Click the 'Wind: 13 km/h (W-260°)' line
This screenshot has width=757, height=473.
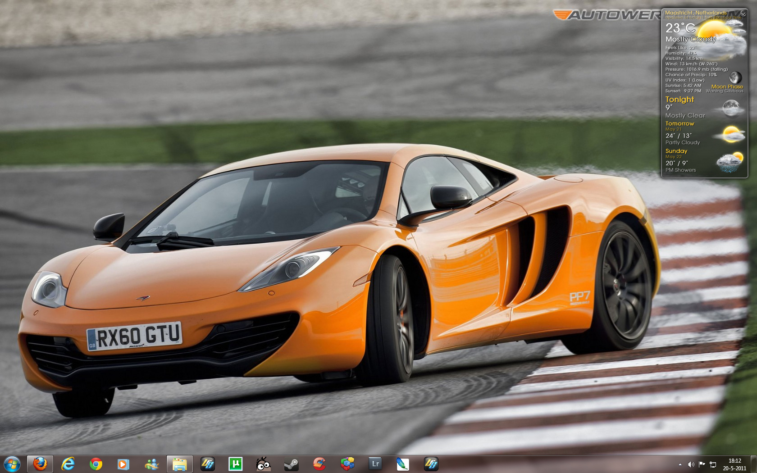tap(691, 64)
